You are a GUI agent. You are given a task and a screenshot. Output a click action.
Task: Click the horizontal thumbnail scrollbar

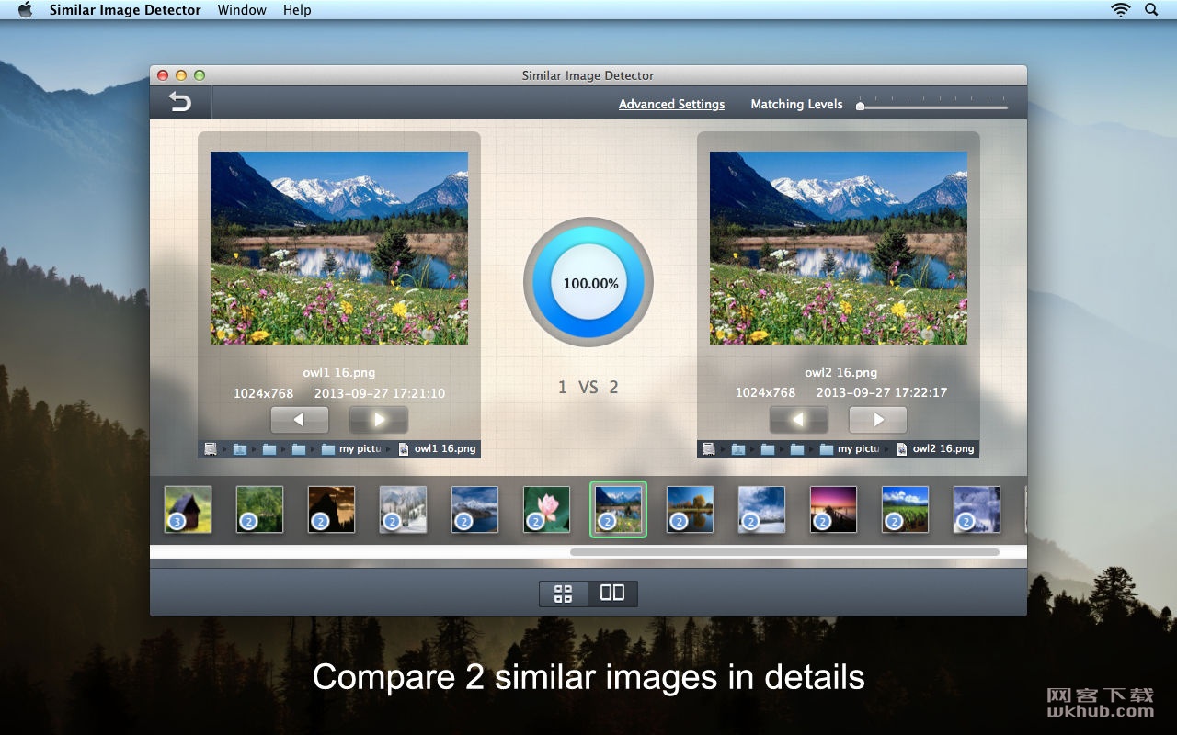click(784, 552)
